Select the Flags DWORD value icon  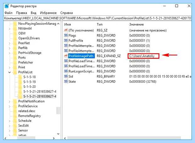pos(66,35)
